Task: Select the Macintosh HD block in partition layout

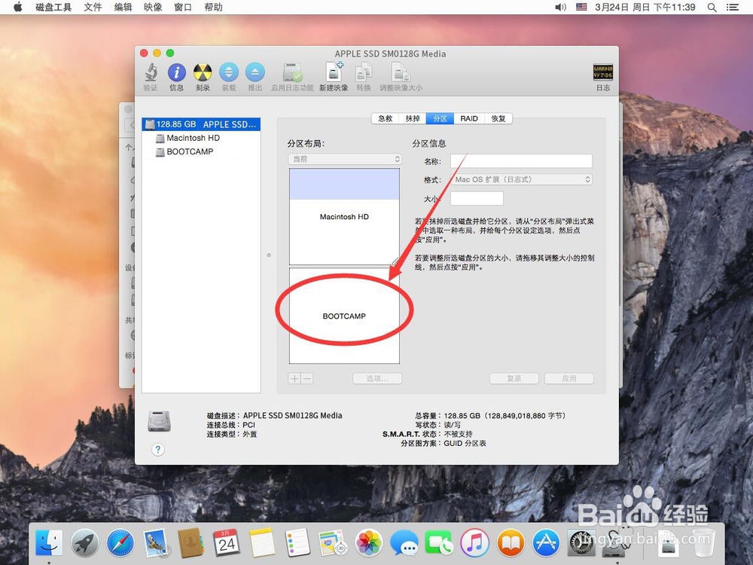Action: tap(344, 217)
